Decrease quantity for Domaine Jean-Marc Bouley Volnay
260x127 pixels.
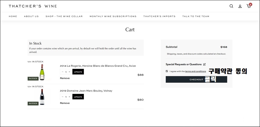tap(63, 97)
